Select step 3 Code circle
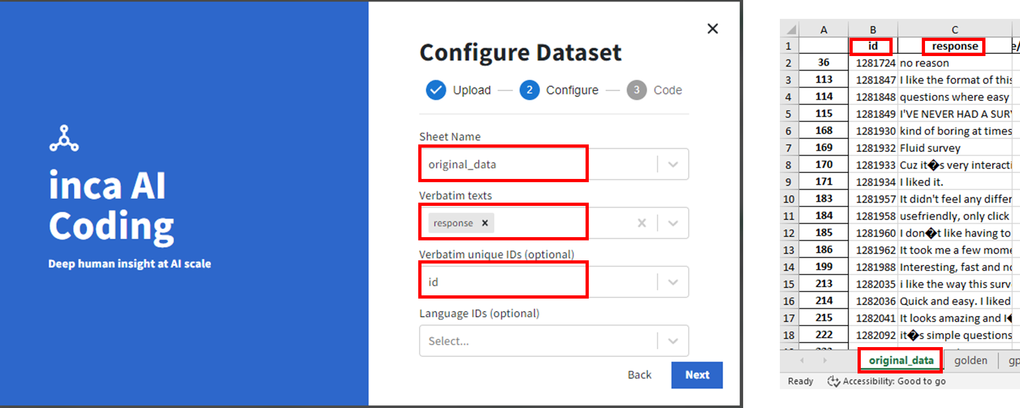Screen dimensions: 1020x408 pyautogui.click(x=636, y=90)
